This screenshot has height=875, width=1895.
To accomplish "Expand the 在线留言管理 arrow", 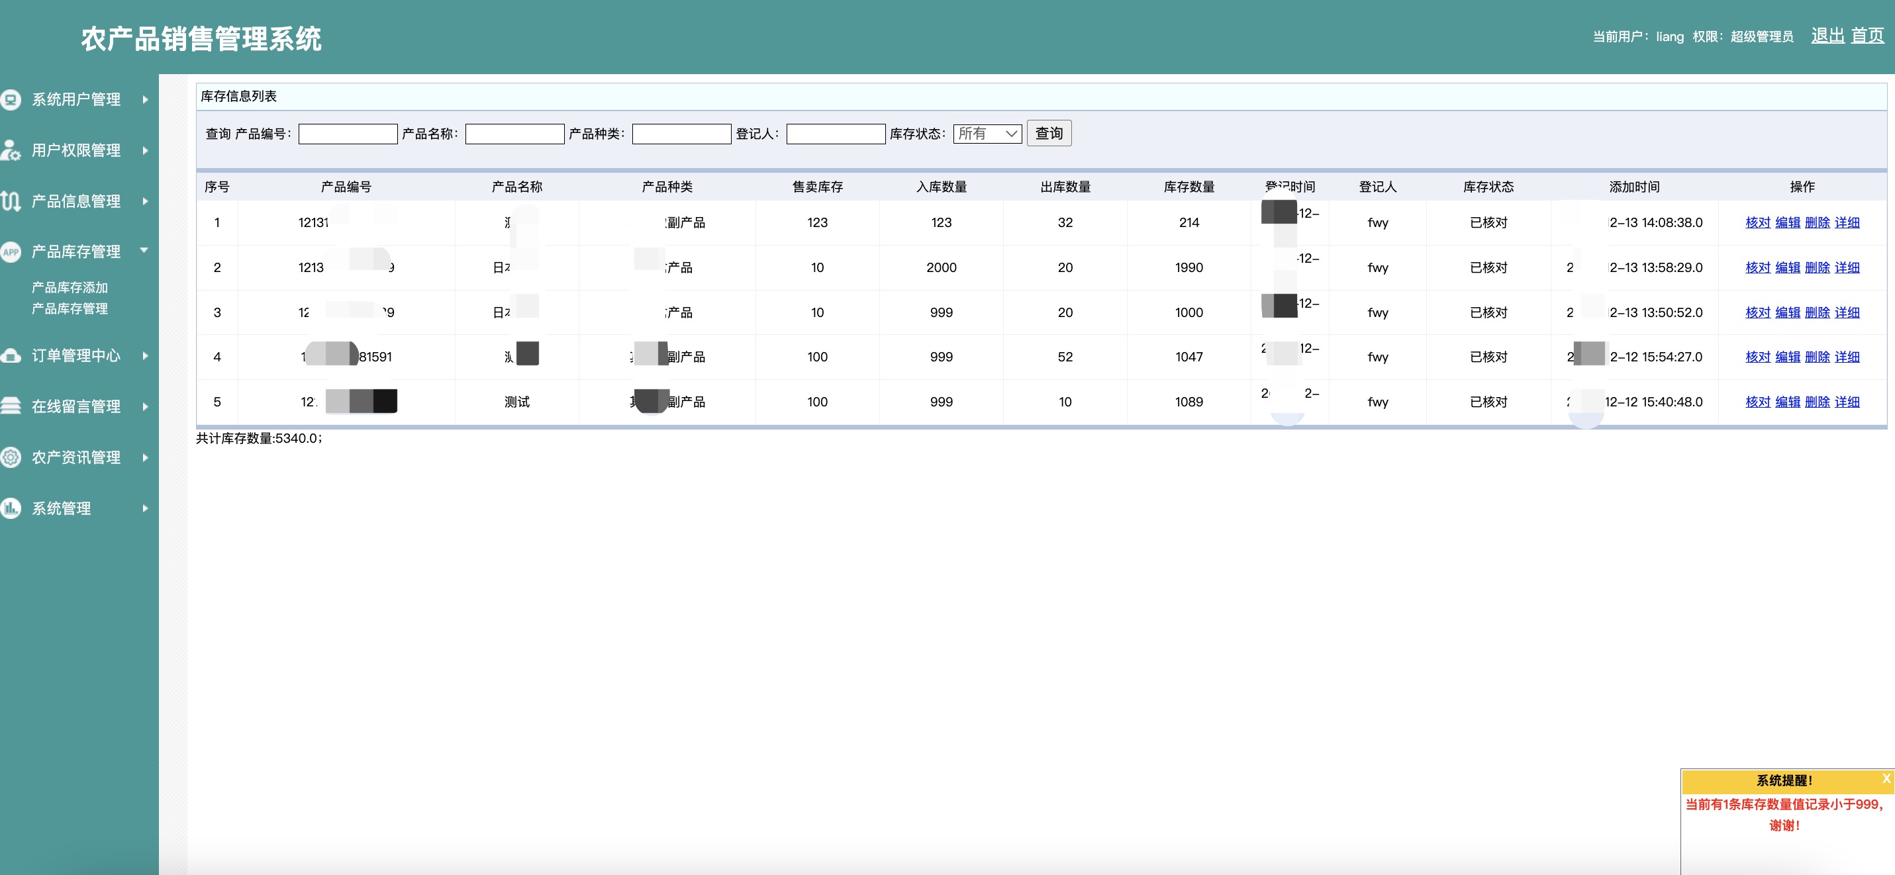I will point(145,406).
